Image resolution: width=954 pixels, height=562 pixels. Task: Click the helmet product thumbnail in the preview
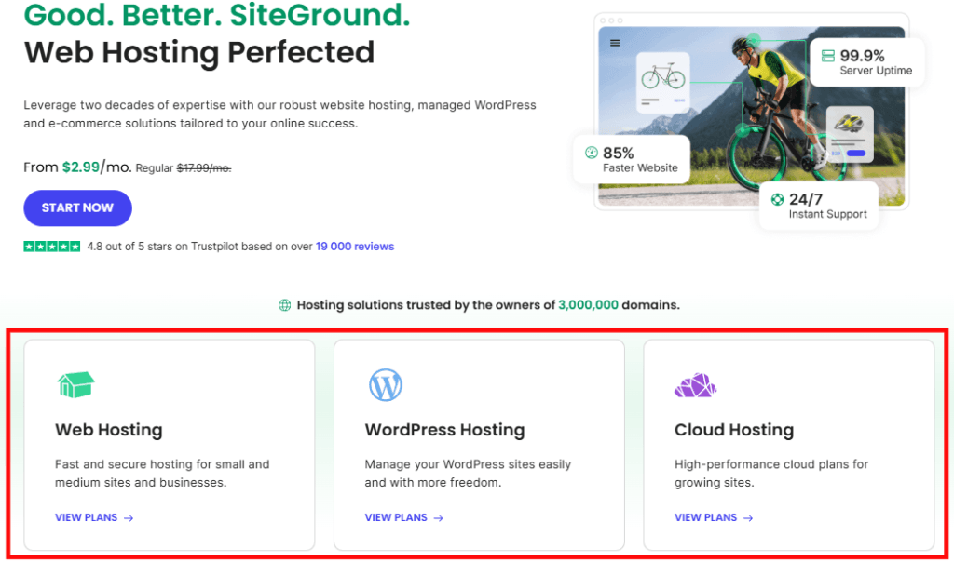(x=849, y=132)
